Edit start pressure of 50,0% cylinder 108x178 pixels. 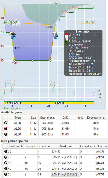click(47, 123)
